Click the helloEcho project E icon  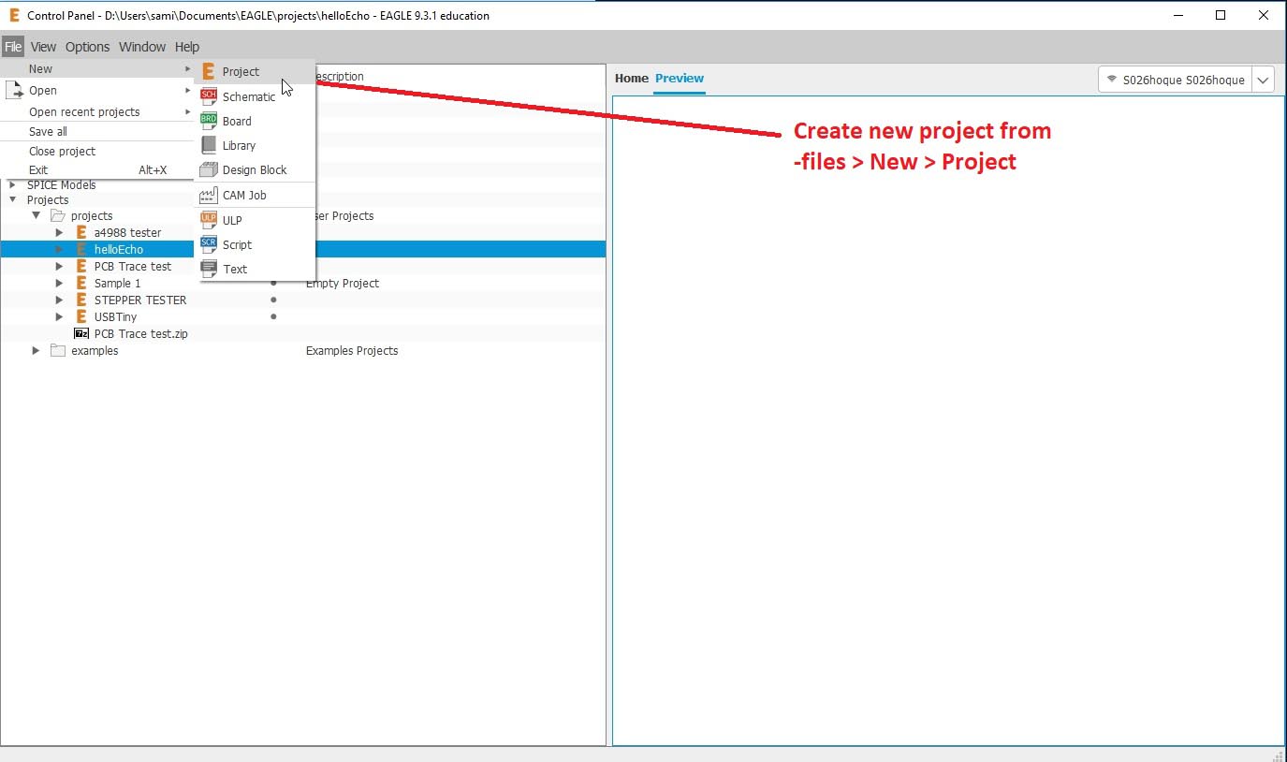point(81,249)
